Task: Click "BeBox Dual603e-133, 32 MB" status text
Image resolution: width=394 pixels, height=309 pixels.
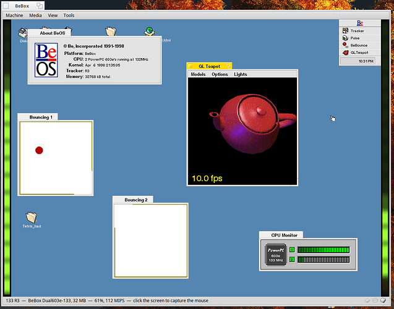Action: pos(57,300)
